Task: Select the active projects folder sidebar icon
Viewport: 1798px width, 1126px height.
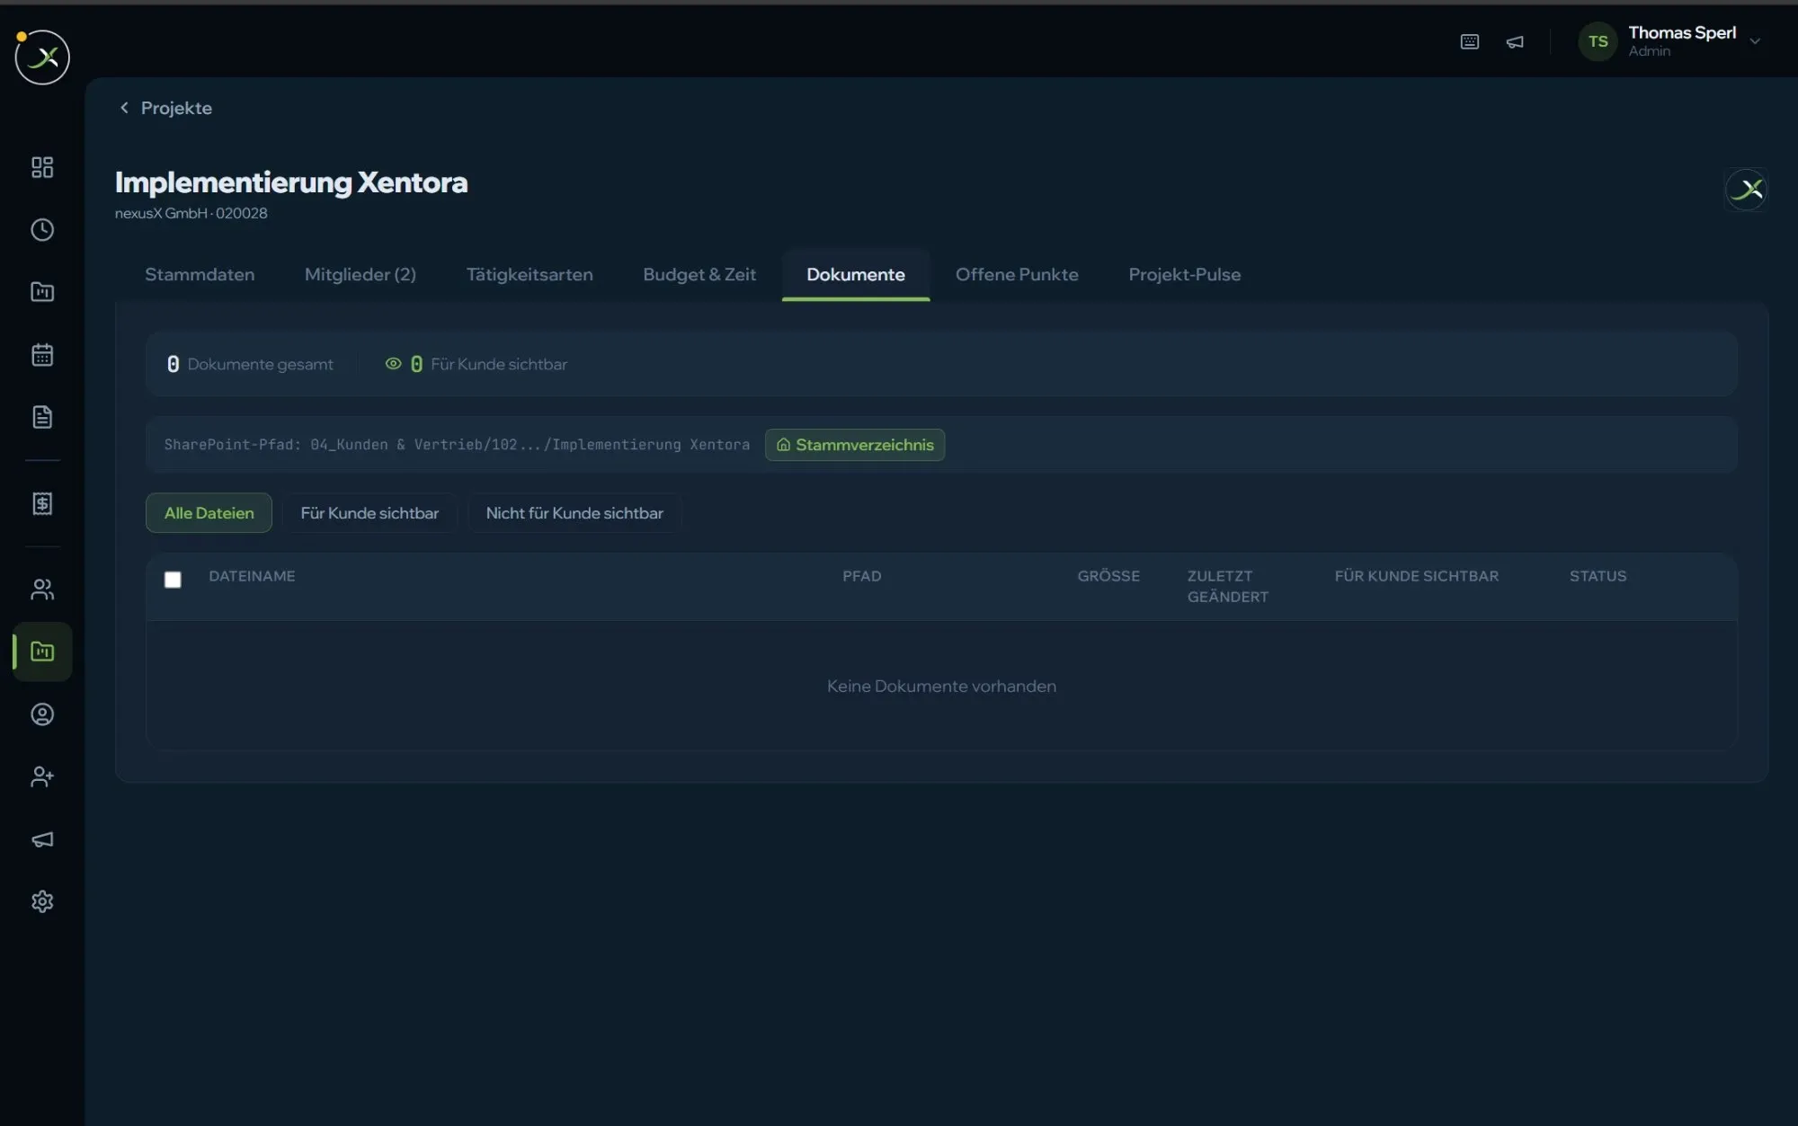Action: point(42,652)
